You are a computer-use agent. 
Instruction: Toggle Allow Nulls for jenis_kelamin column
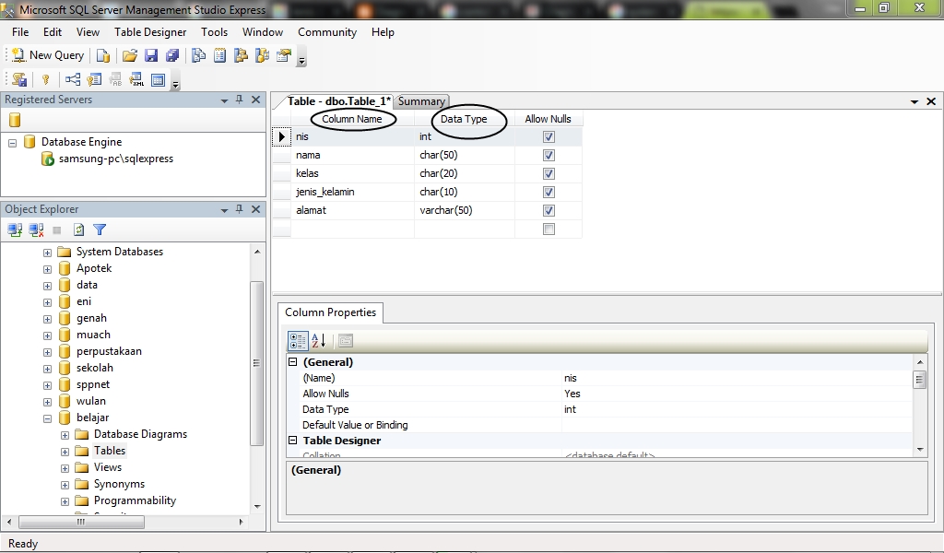pyautogui.click(x=549, y=192)
